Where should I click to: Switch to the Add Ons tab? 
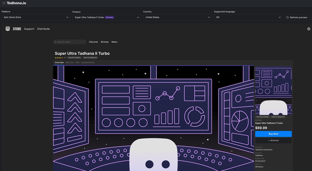tap(70, 63)
